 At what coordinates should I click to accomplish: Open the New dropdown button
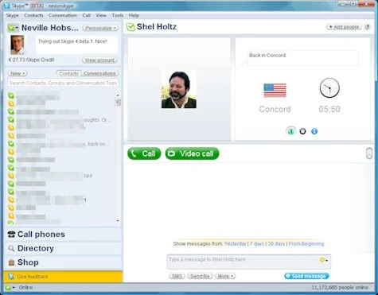tap(18, 73)
